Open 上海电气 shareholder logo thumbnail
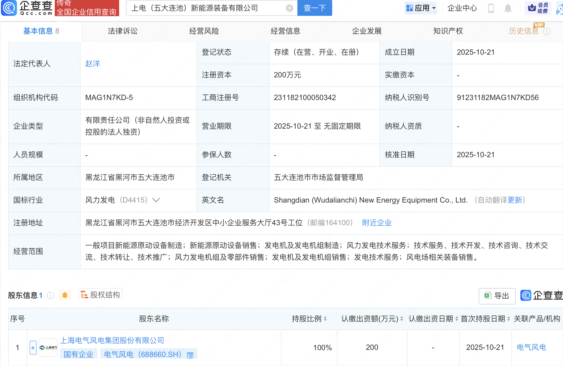Screen dimensions: 563x366 [48, 348]
